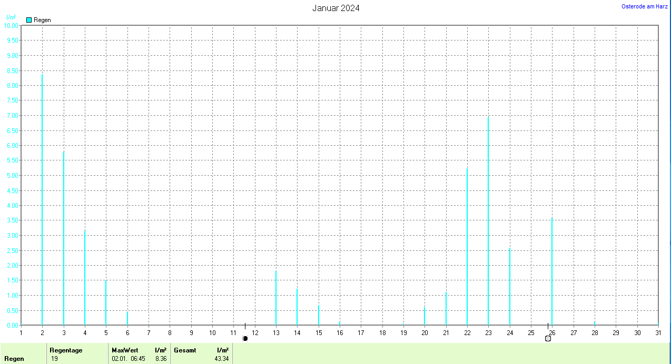Open the Osterode am Harz link
The height and width of the screenshot is (364, 671).
pyautogui.click(x=645, y=6)
